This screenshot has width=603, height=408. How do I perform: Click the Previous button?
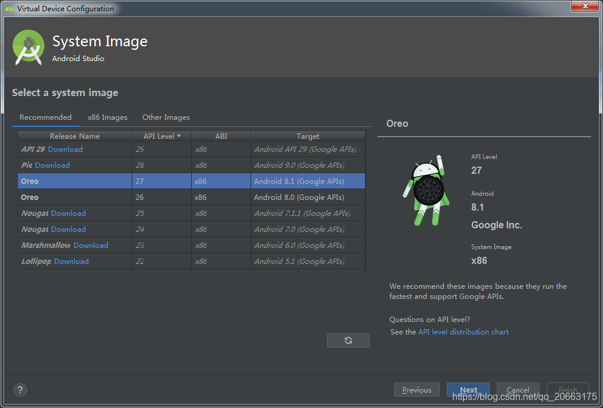pyautogui.click(x=417, y=390)
